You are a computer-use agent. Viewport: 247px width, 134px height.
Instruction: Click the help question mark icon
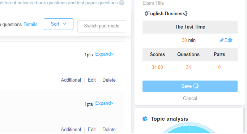122,3
